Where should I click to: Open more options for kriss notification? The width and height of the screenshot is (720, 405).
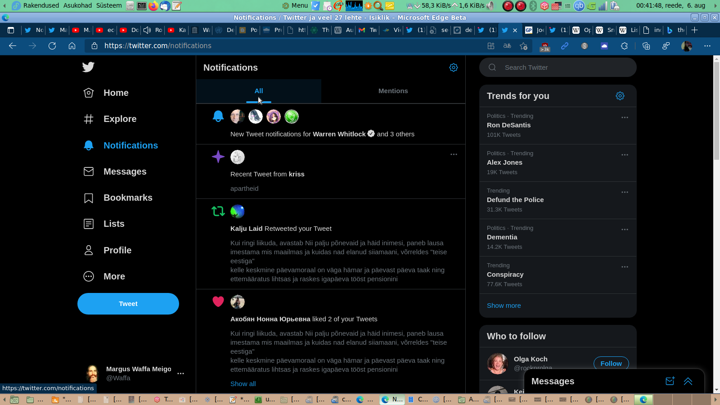point(454,154)
